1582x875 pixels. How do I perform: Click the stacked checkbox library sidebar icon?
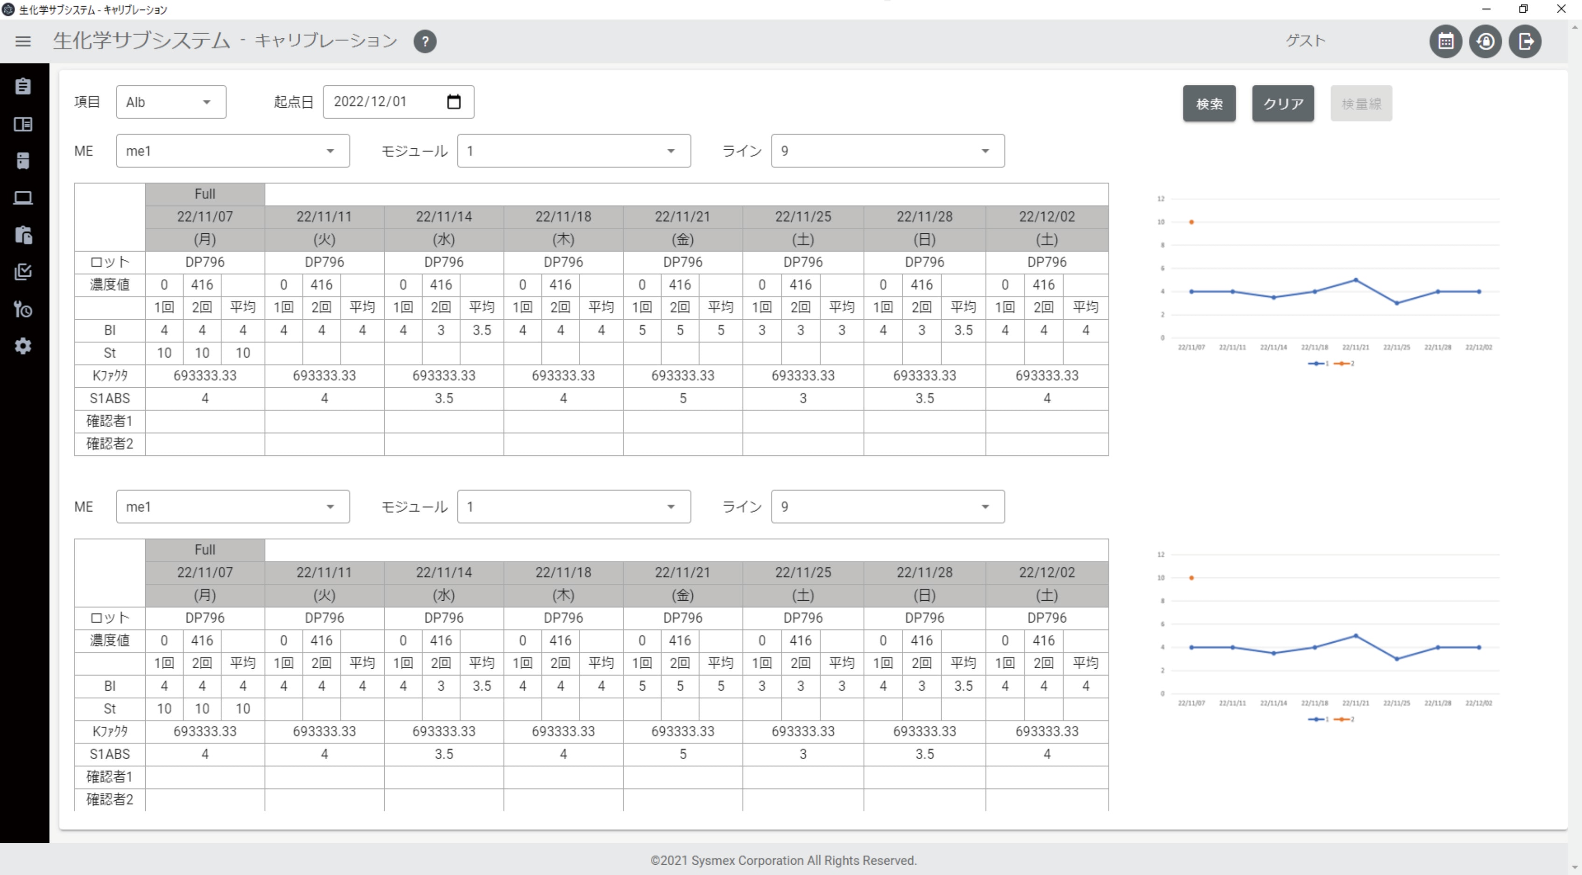[23, 272]
